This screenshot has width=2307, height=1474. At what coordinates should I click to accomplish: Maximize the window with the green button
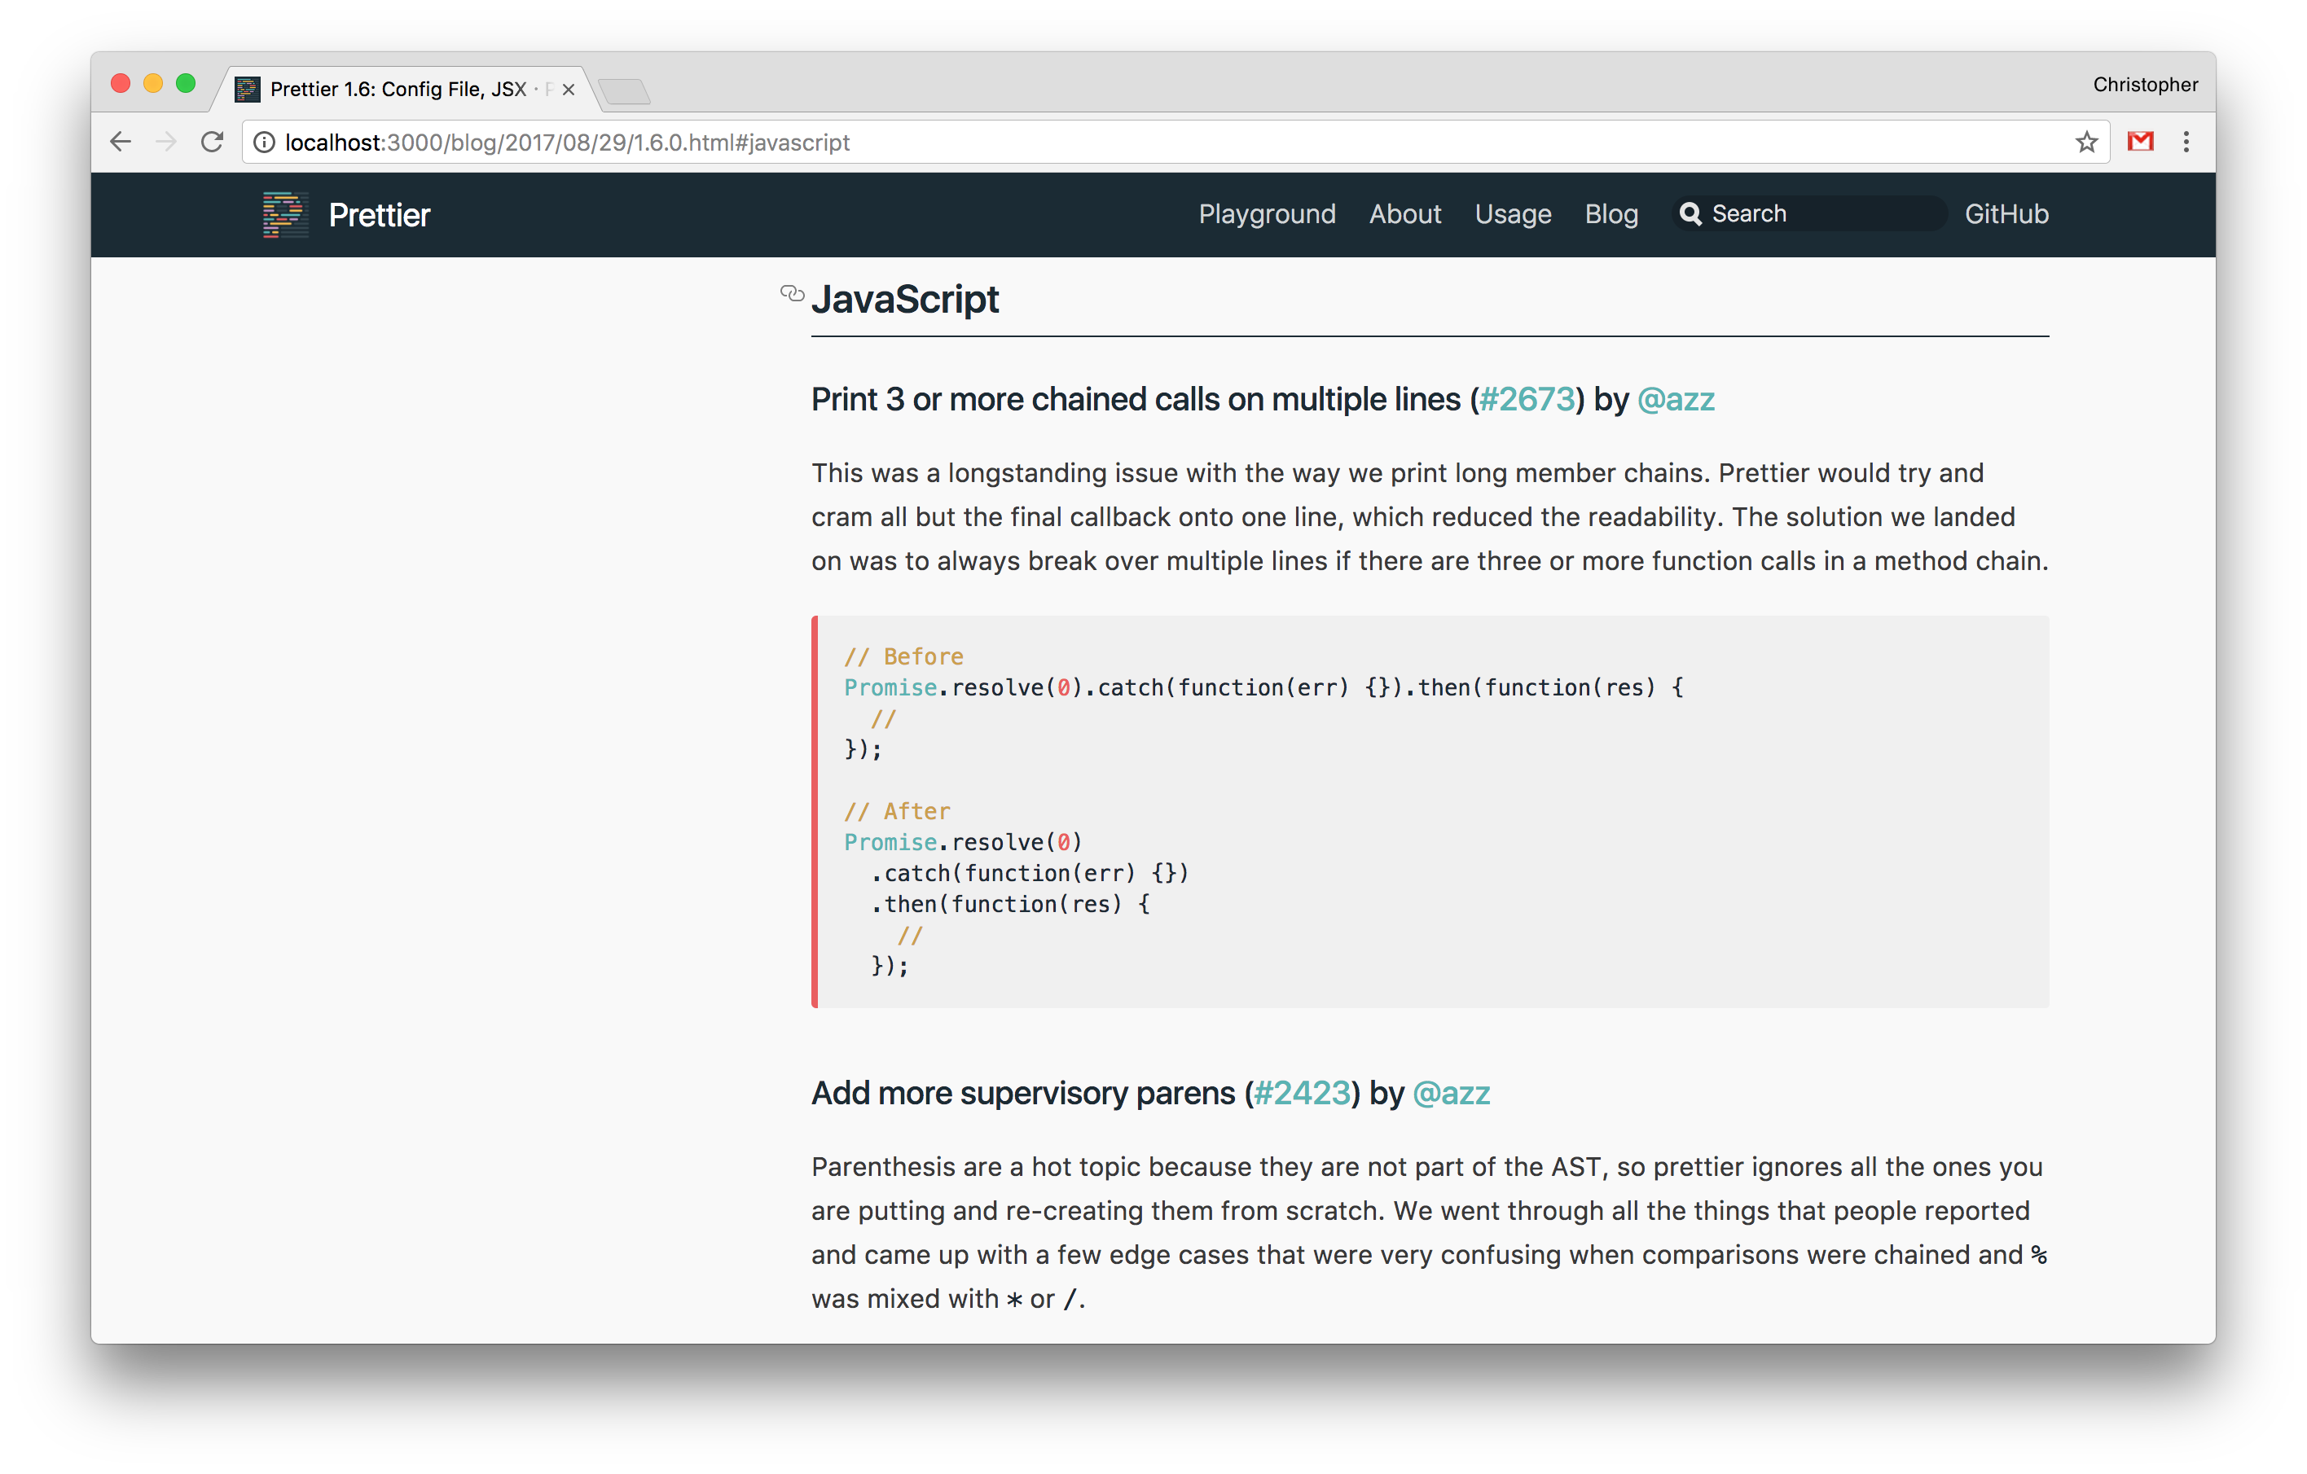[186, 83]
